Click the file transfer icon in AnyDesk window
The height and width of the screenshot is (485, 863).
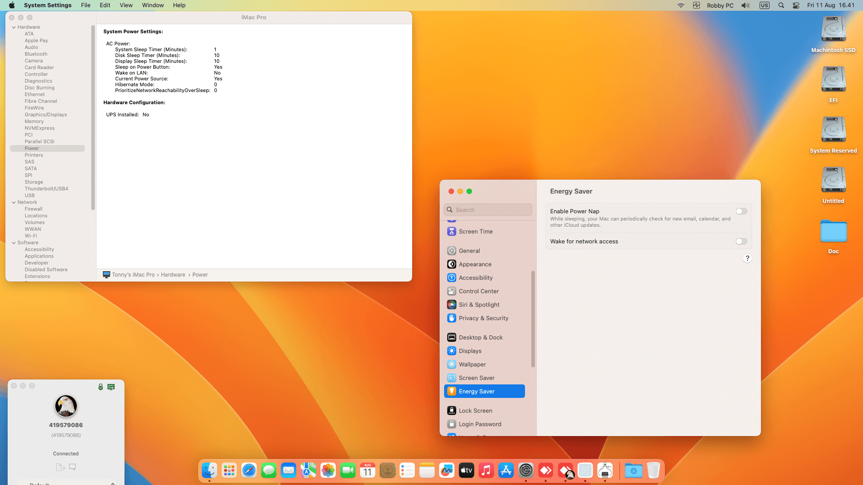coord(60,467)
